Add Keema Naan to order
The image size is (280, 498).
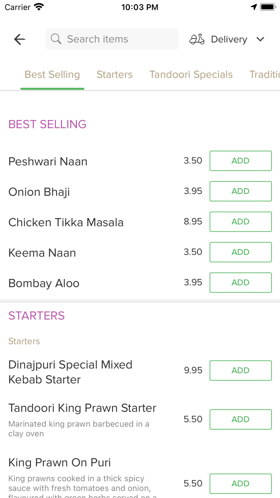click(x=240, y=252)
